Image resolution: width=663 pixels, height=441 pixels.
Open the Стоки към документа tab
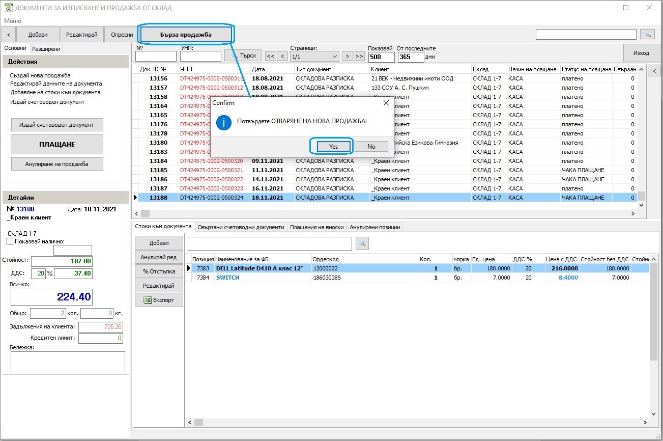tap(163, 226)
